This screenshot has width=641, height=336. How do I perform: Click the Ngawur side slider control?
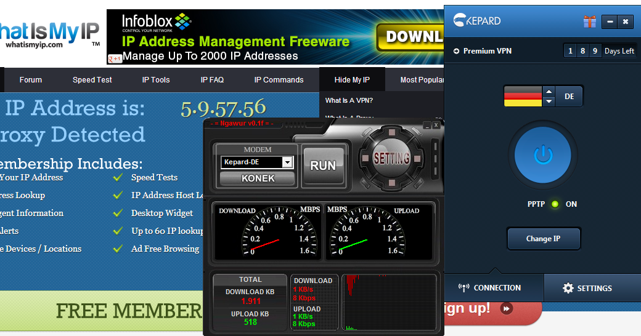[435, 158]
